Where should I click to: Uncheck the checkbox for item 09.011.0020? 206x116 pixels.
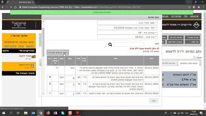pos(50,84)
